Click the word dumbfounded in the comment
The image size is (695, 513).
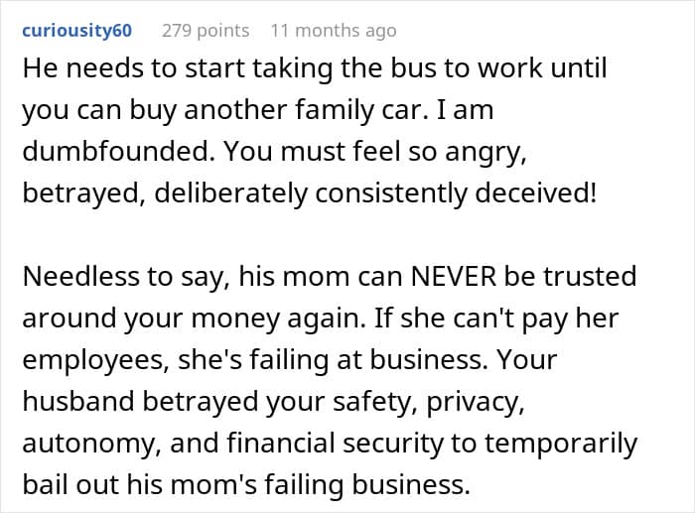pos(115,151)
